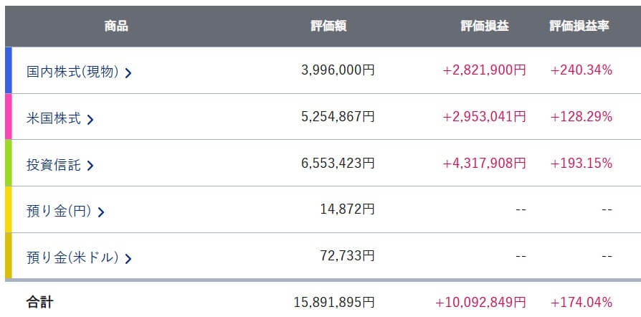The height and width of the screenshot is (317, 641).
Task: Open the 米国株式 text link
Action: [x=53, y=118]
